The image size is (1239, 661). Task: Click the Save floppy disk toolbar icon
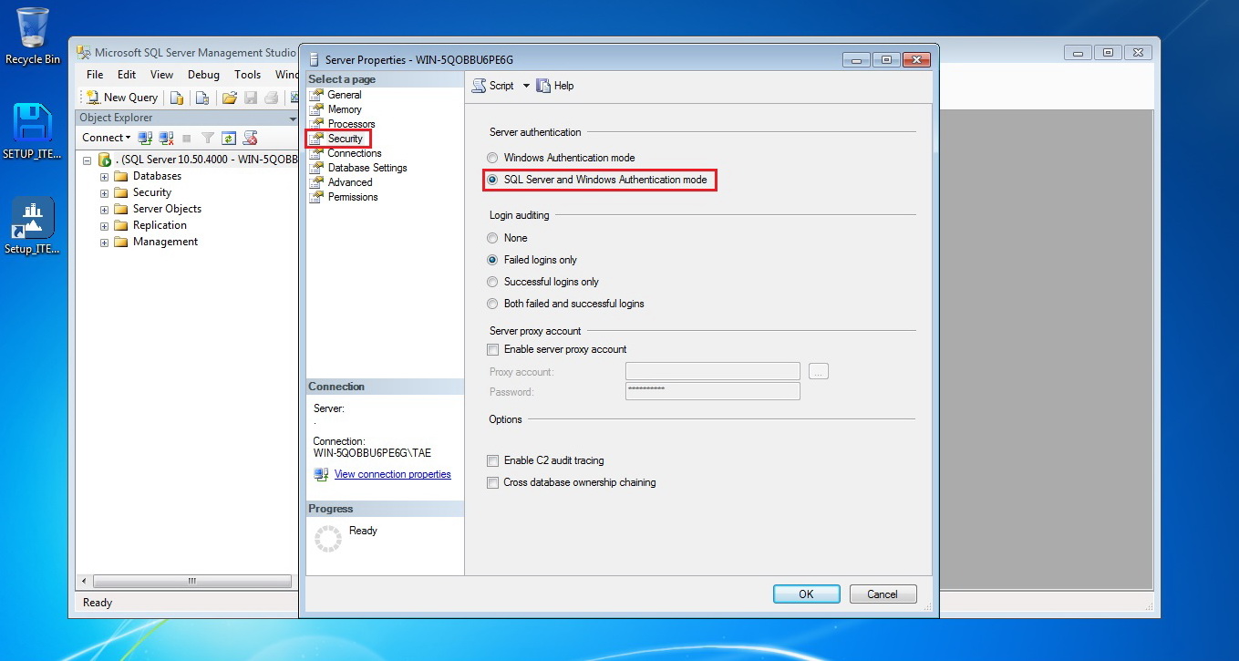pos(250,98)
